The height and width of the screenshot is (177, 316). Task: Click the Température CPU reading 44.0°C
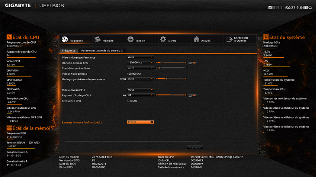12,102
